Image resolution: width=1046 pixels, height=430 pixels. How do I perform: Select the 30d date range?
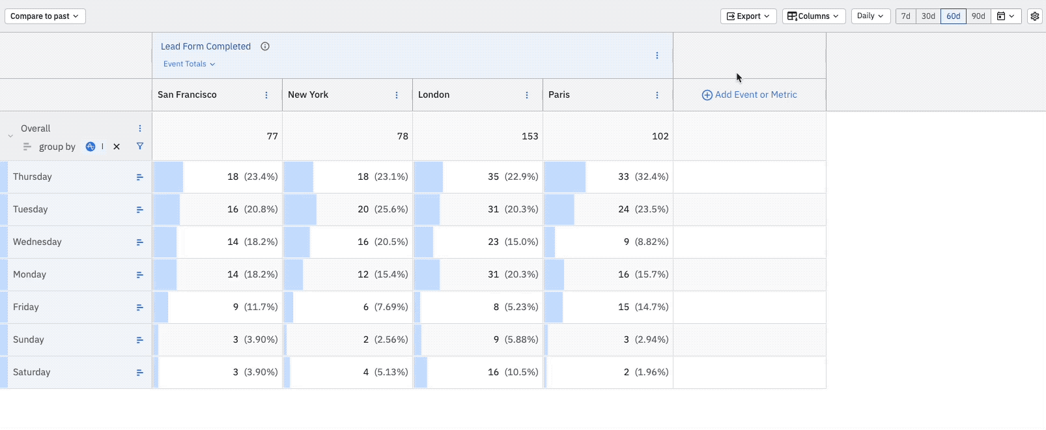coord(928,16)
